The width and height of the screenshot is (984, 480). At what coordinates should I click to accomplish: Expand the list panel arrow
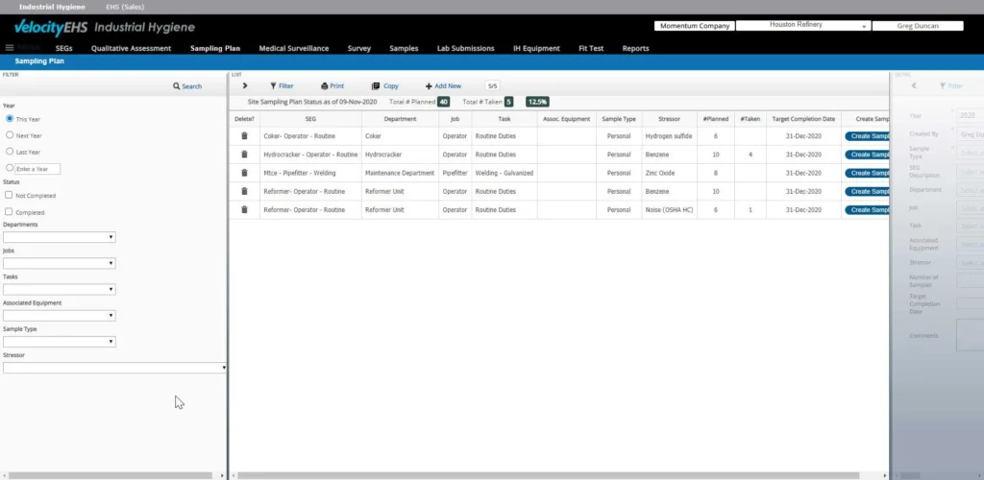coord(245,85)
